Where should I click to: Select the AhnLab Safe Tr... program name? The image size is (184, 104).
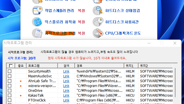coord(42,81)
